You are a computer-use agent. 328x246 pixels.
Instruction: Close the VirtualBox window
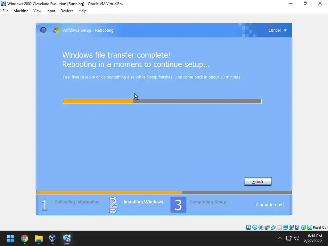click(x=320, y=4)
